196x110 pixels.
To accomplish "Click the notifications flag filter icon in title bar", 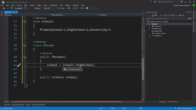I will pyautogui.click(x=151, y=2).
